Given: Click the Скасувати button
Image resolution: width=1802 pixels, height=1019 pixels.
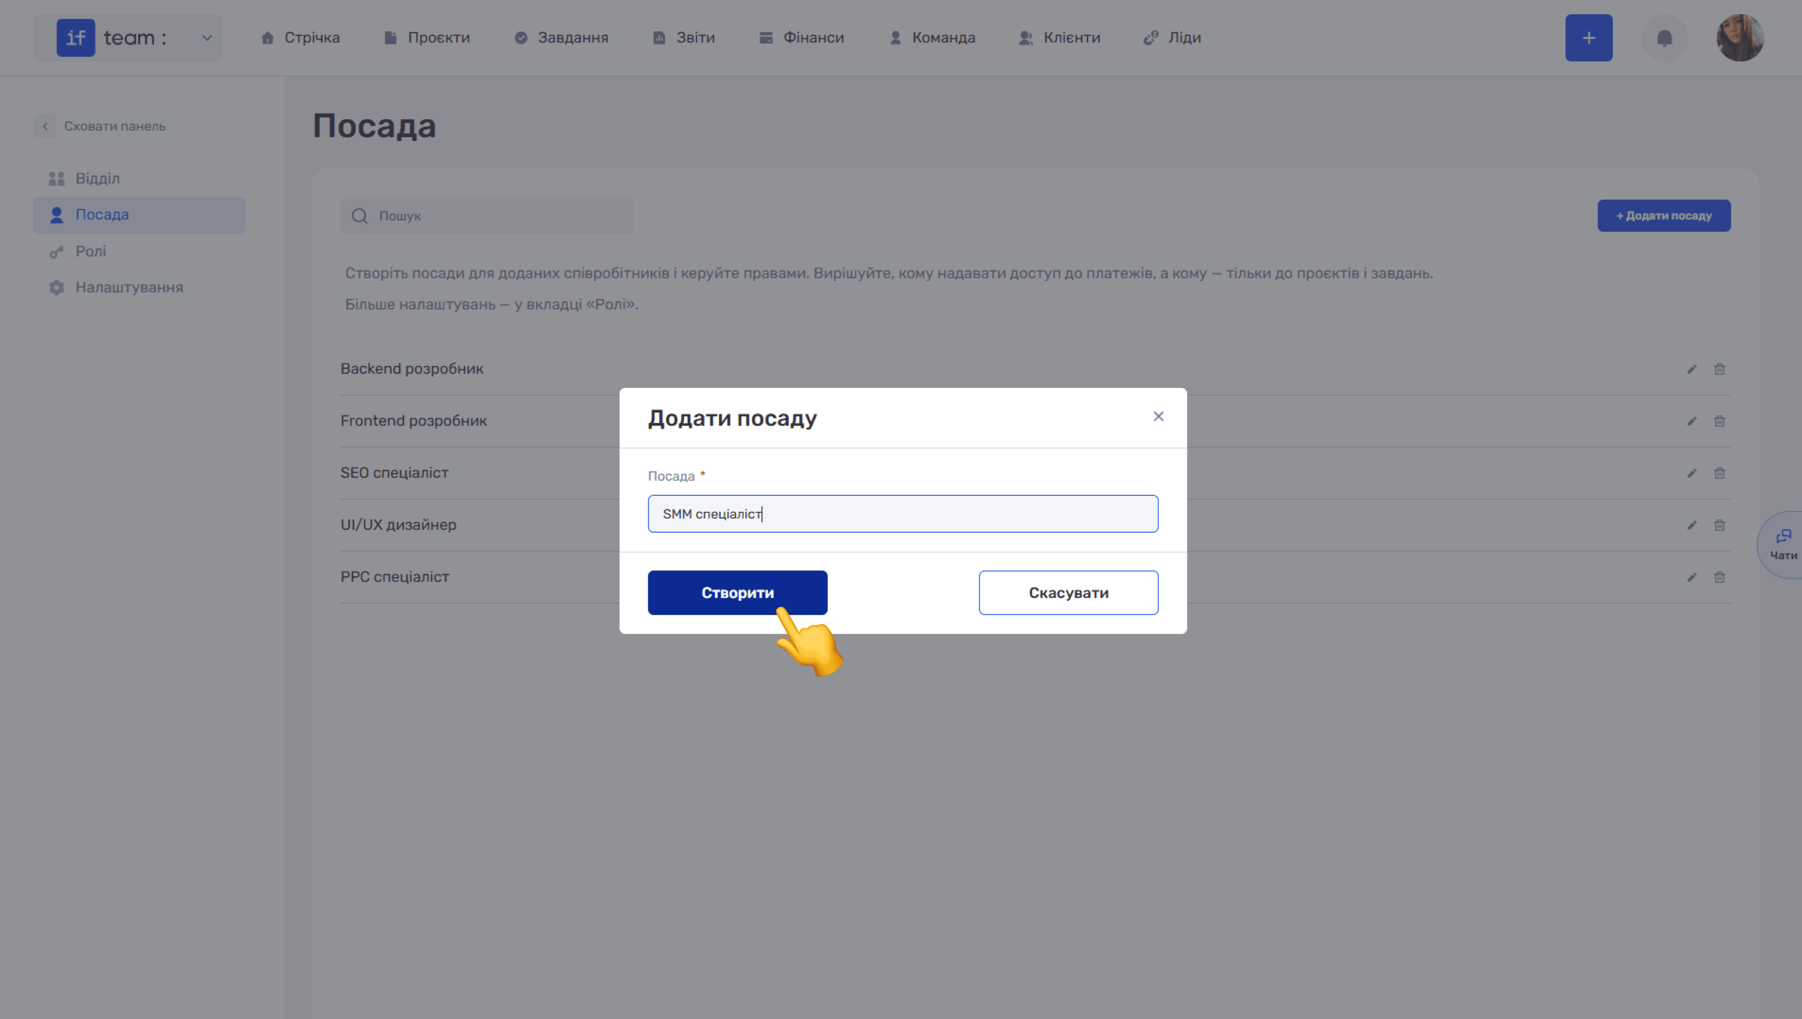Looking at the screenshot, I should pyautogui.click(x=1068, y=593).
